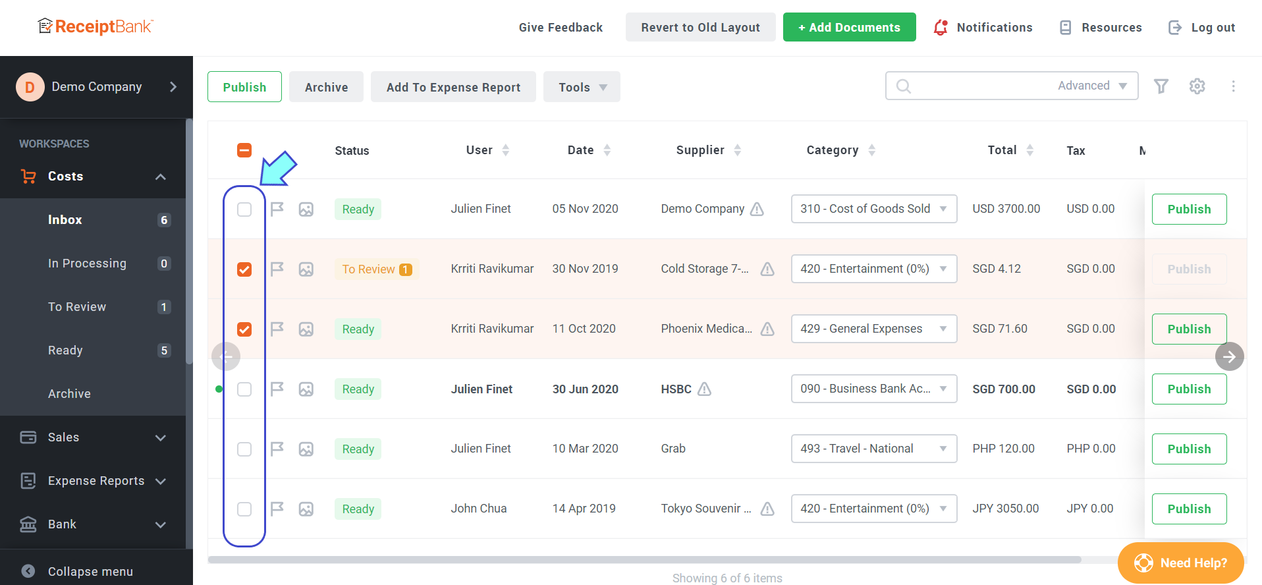1262x585 pixels.
Task: Open category dropdown 090 - Business Bank
Action: (874, 389)
